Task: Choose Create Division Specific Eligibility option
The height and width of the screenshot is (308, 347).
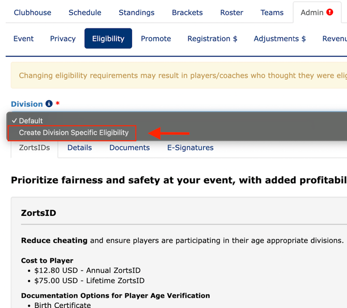Action: pyautogui.click(x=74, y=133)
